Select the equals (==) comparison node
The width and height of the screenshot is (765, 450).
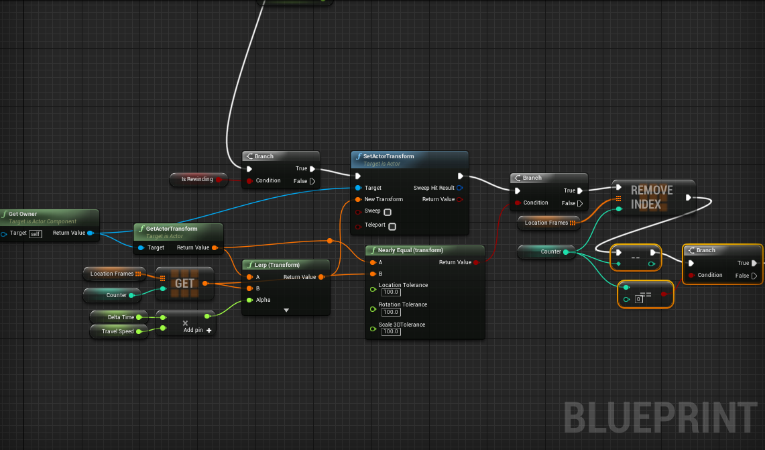click(x=646, y=294)
